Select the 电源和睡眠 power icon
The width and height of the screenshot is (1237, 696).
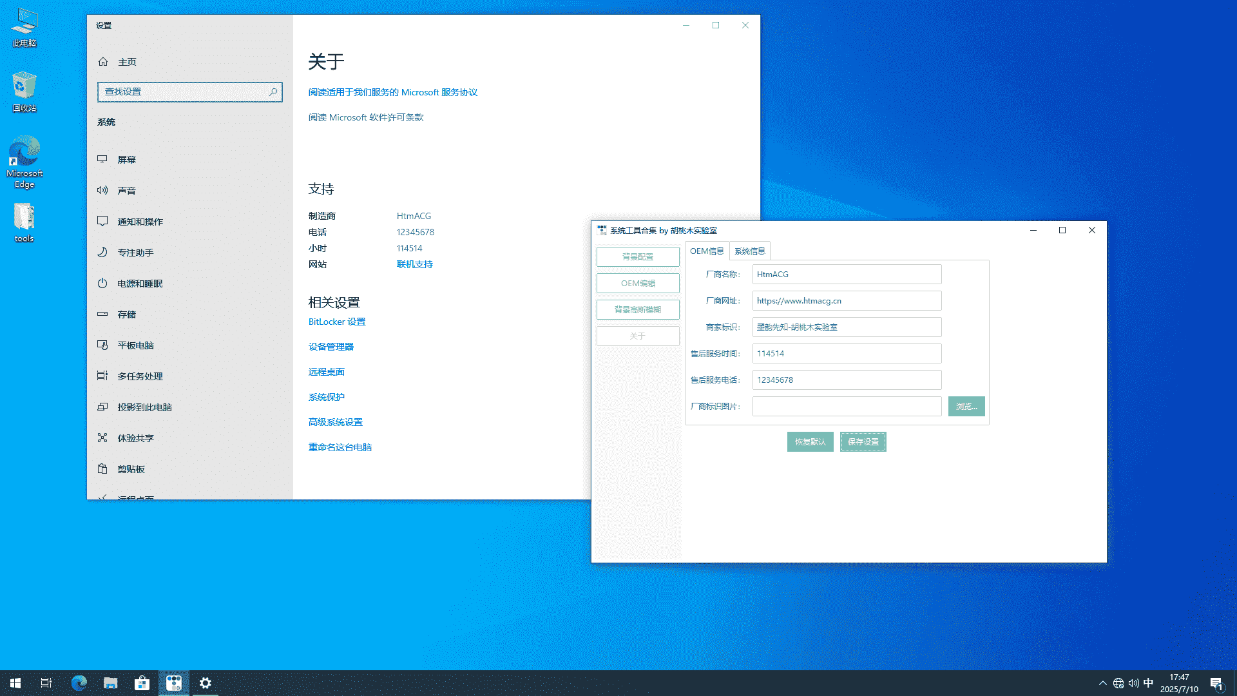102,283
